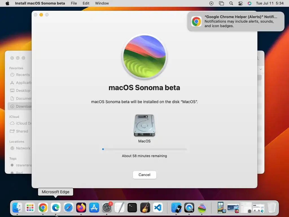Launch GarageBand from the Dock
The width and height of the screenshot is (289, 217).
[x=145, y=208]
